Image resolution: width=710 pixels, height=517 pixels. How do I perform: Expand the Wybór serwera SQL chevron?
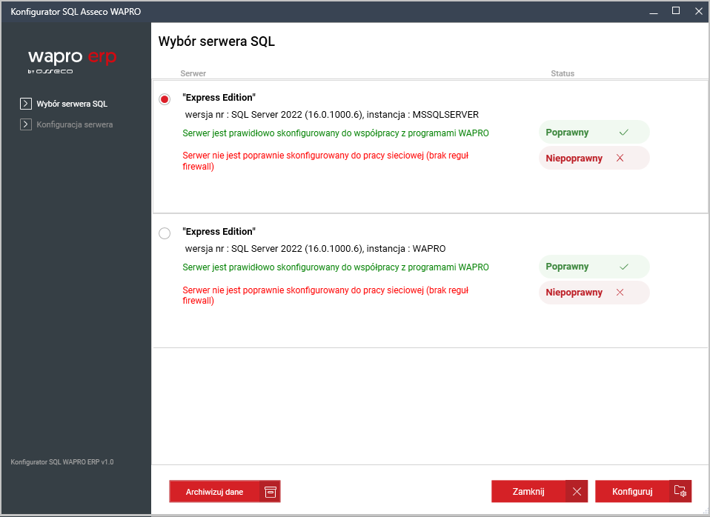26,104
